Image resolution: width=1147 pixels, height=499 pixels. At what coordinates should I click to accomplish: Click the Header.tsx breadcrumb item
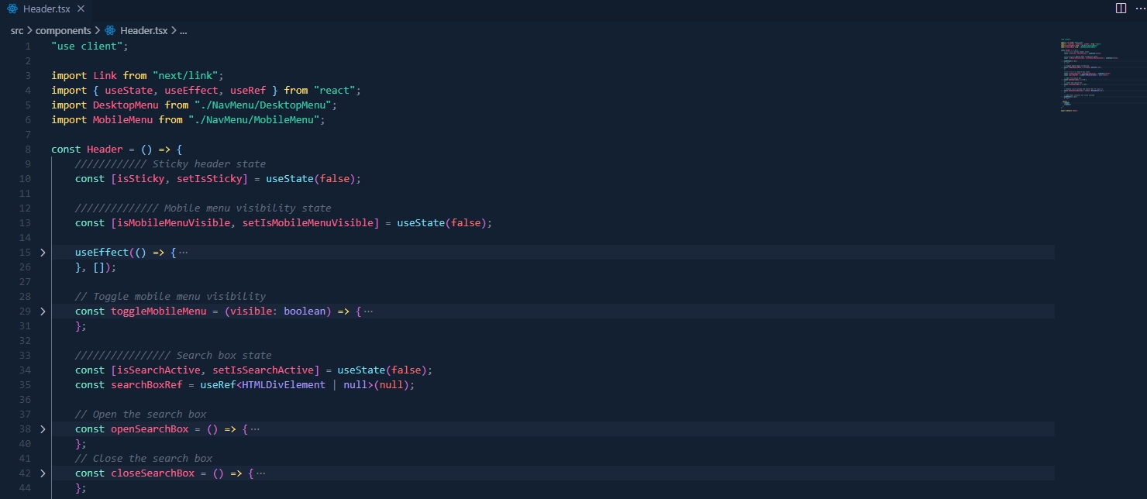point(143,31)
